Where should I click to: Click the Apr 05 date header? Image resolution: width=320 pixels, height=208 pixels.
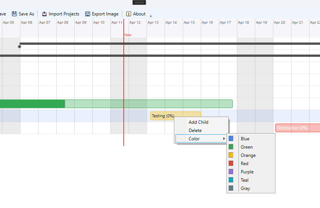9,22
